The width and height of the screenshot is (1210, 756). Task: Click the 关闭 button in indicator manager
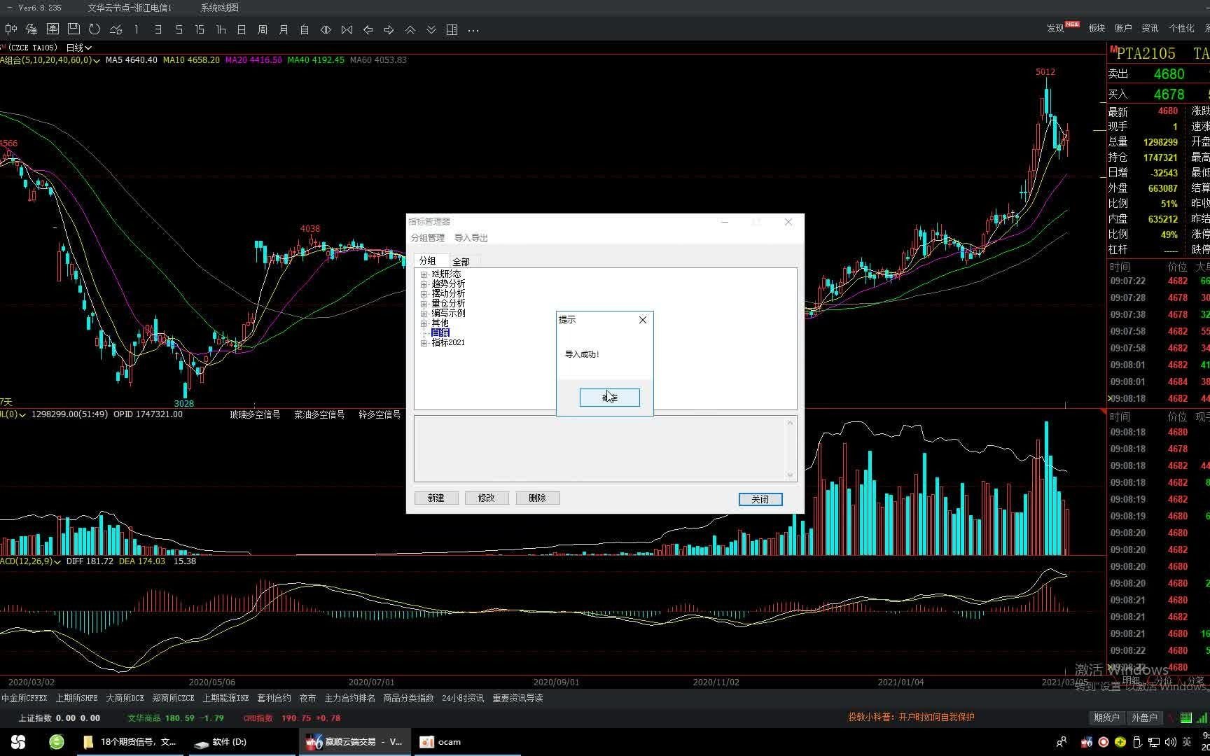(x=760, y=499)
